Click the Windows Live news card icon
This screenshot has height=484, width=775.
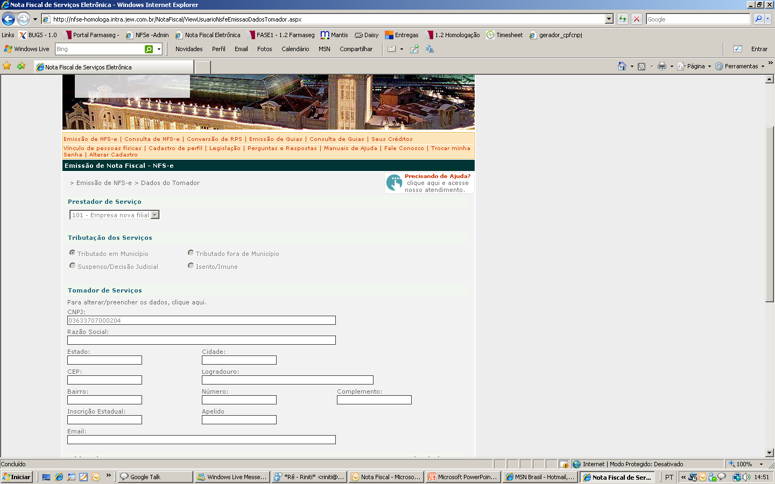point(392,49)
